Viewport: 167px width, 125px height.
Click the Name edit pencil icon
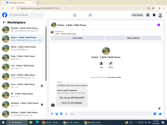click(x=111, y=63)
